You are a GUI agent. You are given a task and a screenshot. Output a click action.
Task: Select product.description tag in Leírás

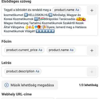[23, 71]
